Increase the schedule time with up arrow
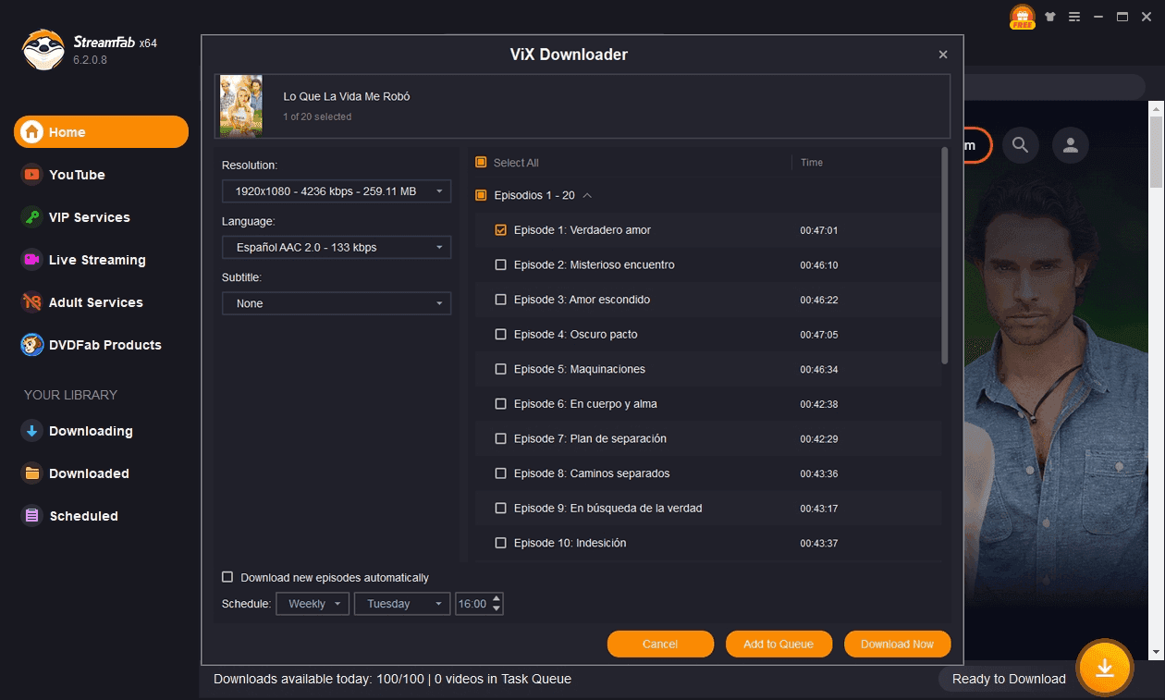The width and height of the screenshot is (1165, 700). point(497,598)
